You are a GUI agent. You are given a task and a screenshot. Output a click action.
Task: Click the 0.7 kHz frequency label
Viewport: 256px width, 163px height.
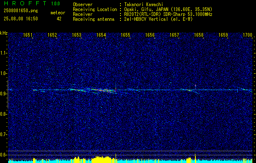(3, 134)
